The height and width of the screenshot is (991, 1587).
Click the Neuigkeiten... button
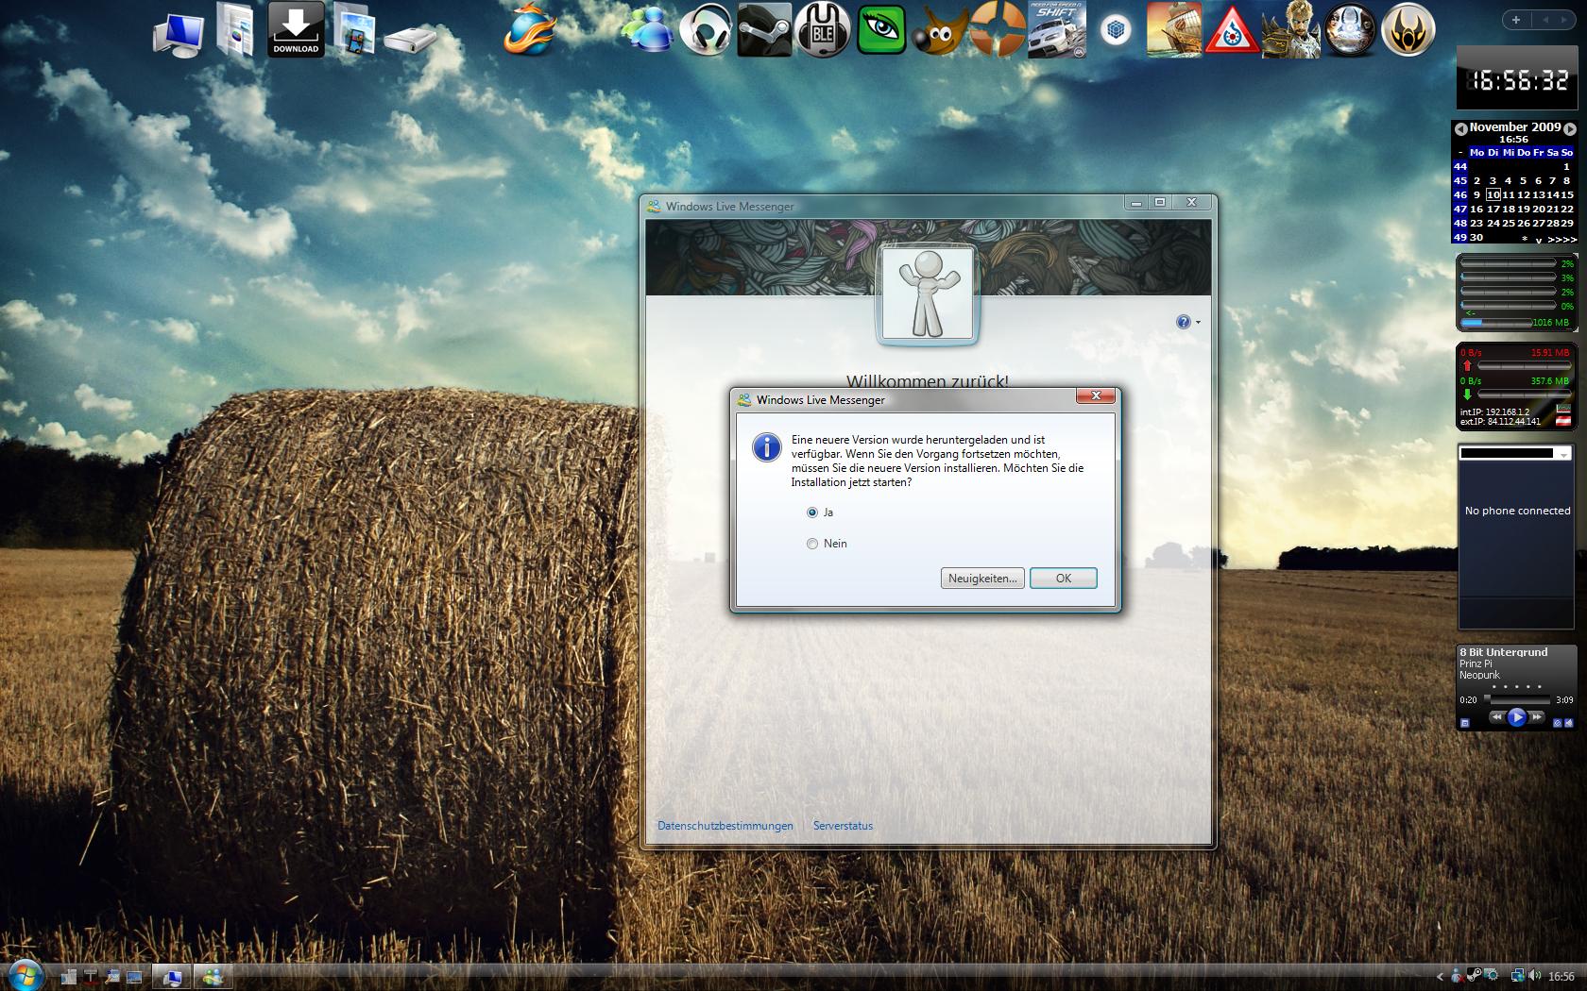click(982, 579)
